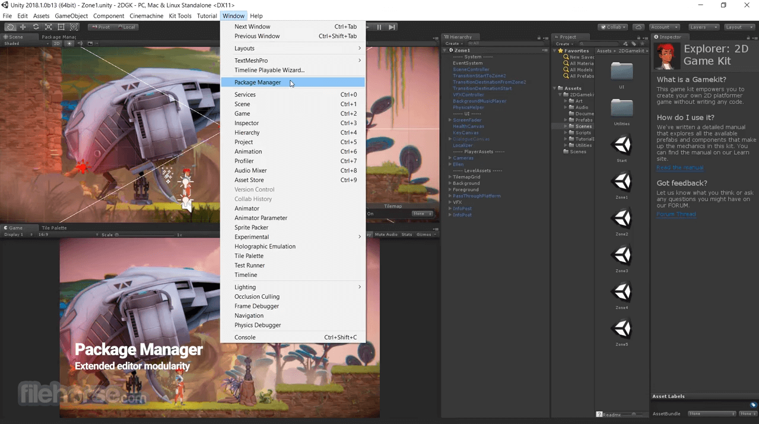Click the Project search field
Screen dimensions: 759x424
click(598, 43)
